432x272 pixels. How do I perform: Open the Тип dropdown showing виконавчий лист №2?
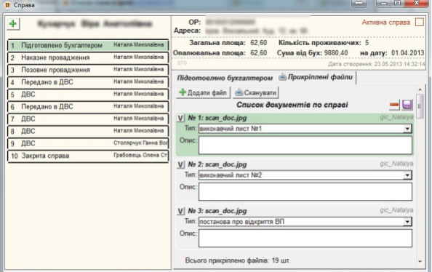[407, 175]
